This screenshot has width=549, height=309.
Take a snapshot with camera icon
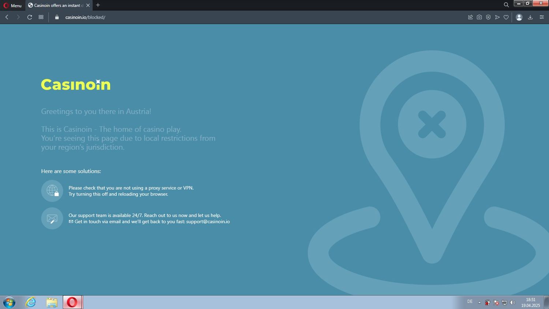click(x=479, y=17)
